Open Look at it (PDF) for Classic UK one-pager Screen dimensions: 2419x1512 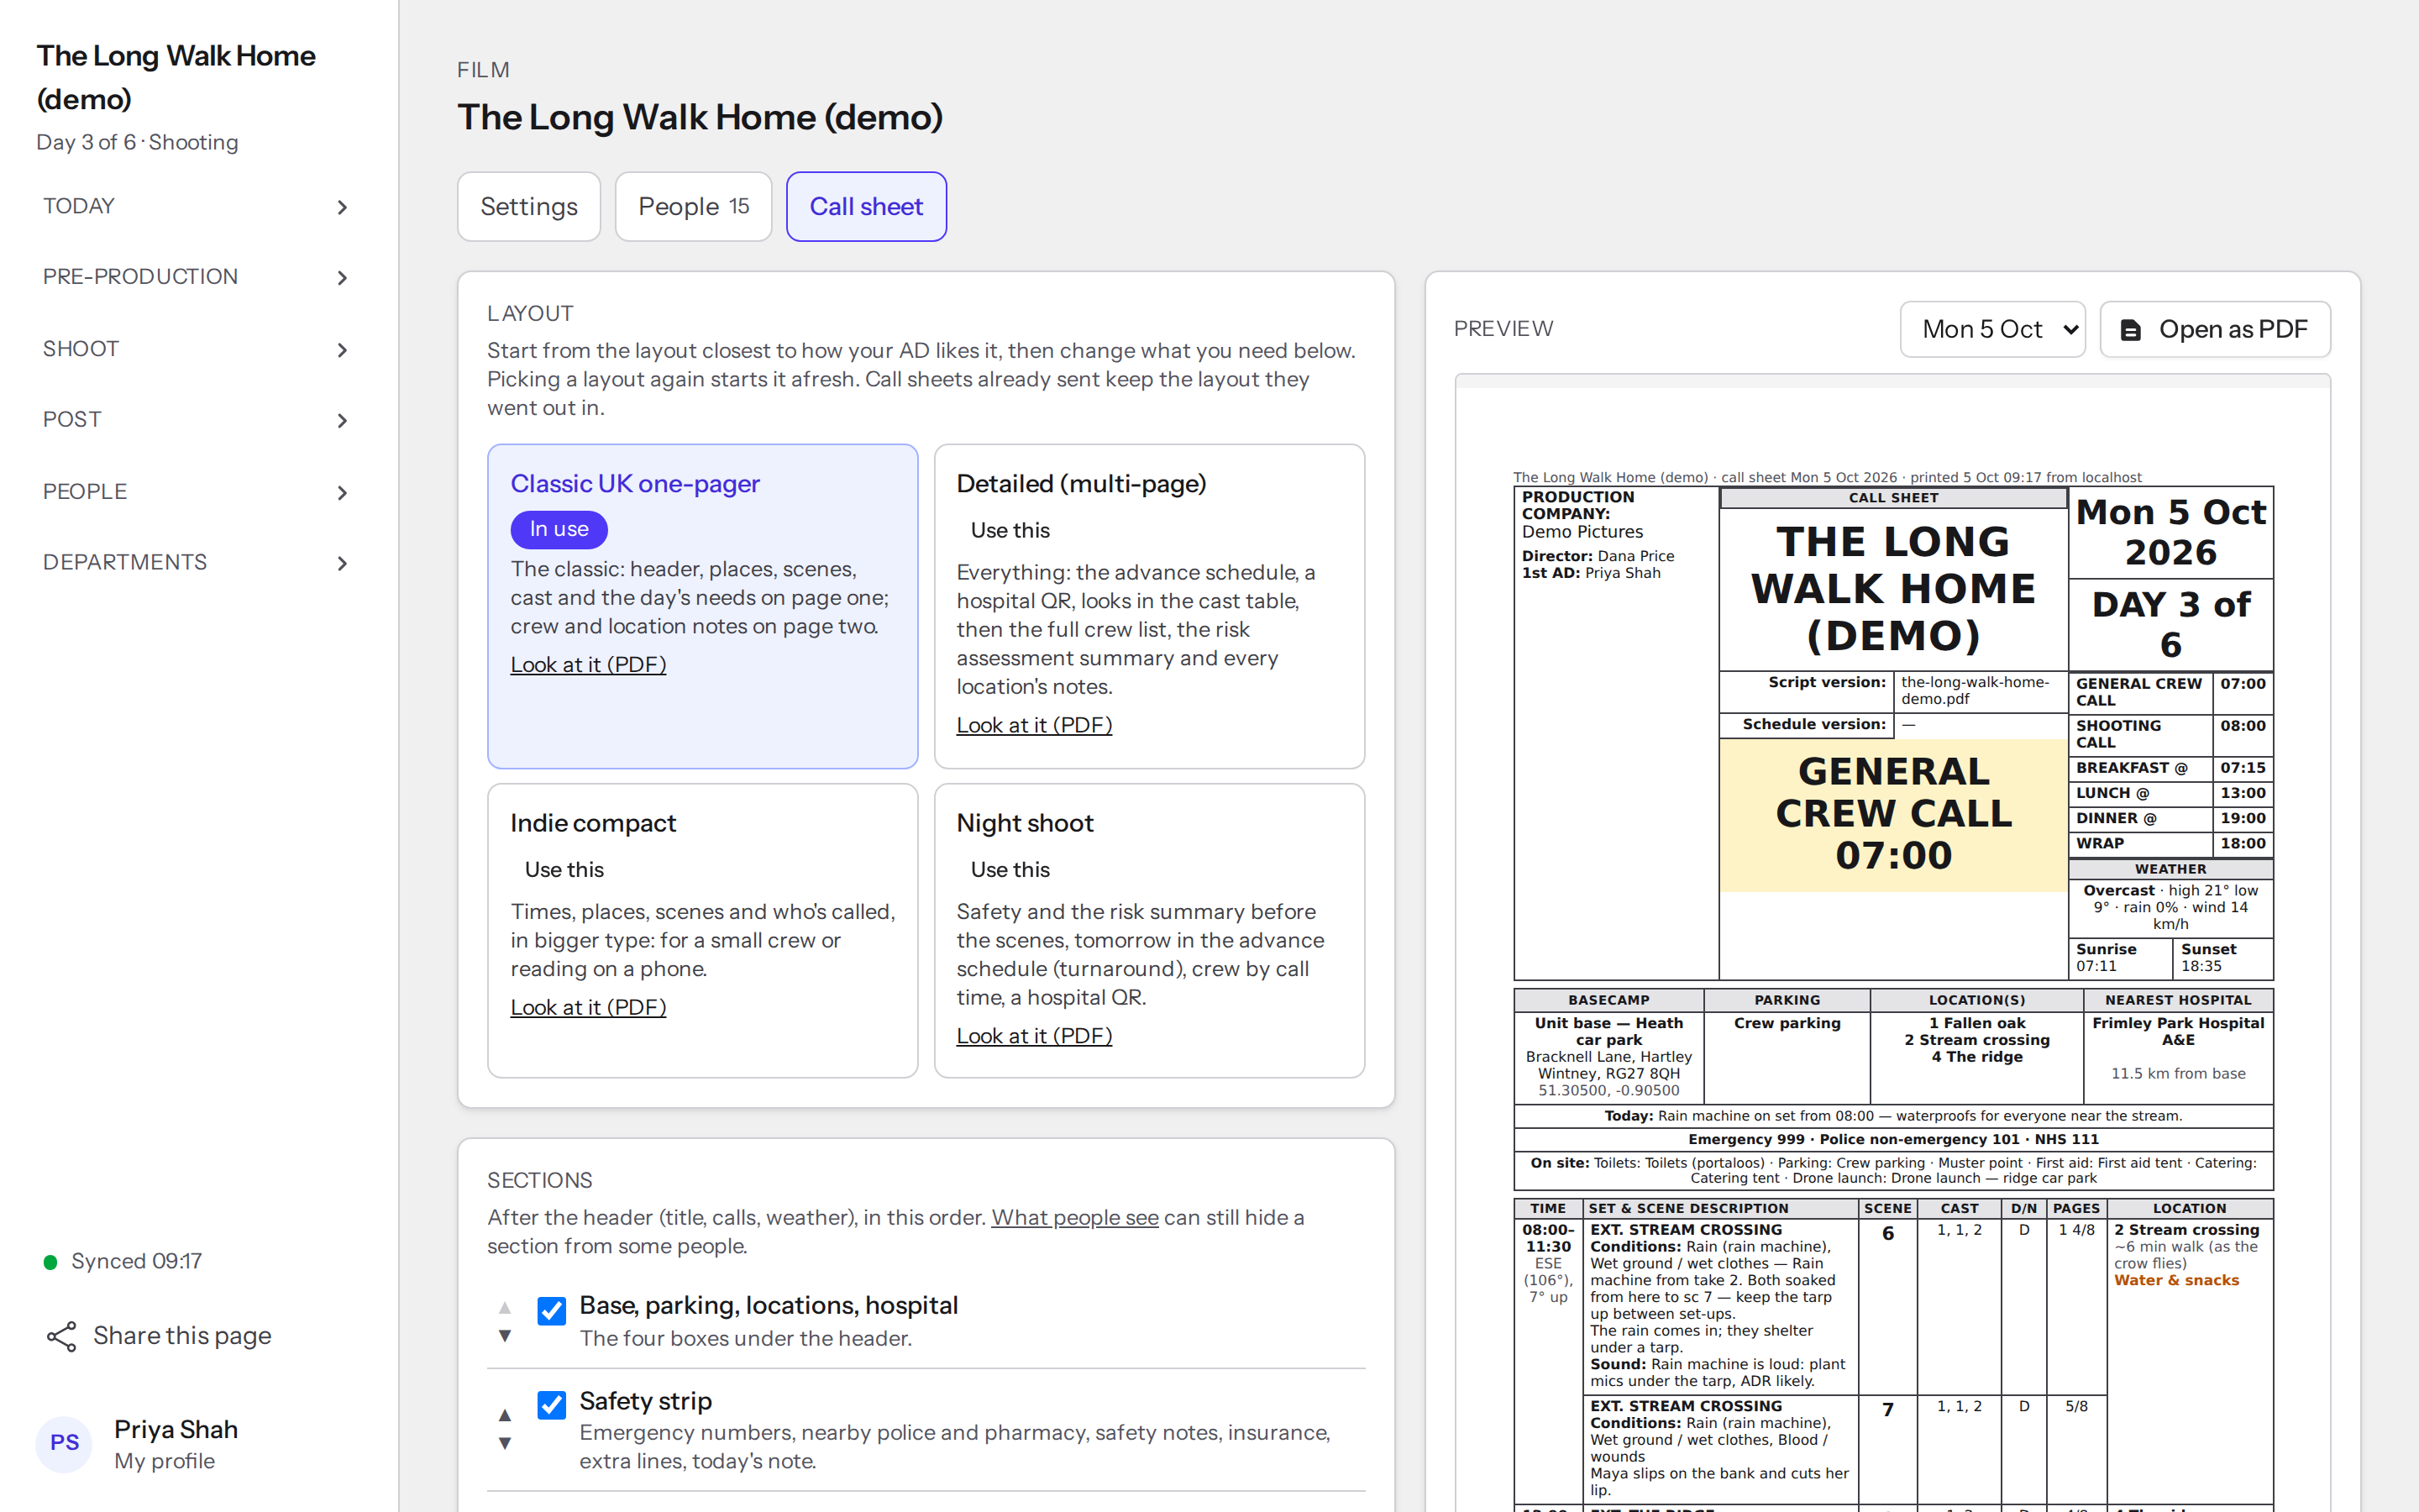point(588,665)
